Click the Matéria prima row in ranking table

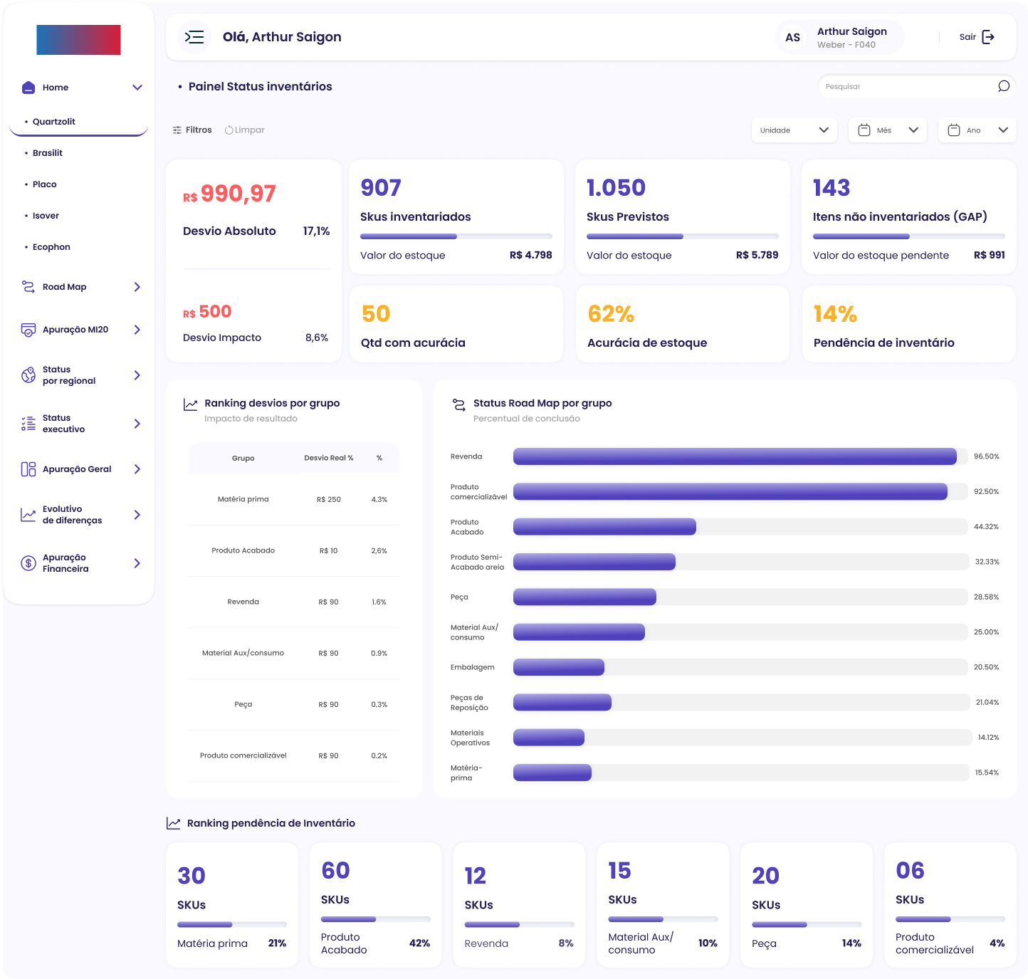coord(293,500)
